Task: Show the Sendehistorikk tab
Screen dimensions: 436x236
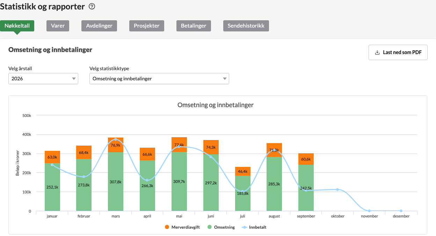Action: click(x=246, y=25)
